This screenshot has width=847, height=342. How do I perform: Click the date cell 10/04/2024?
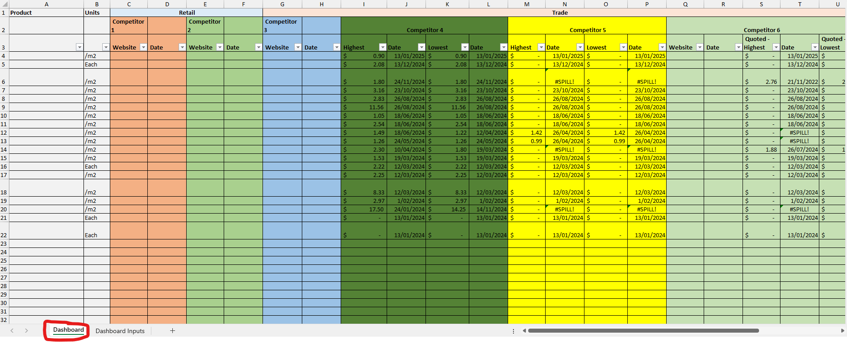click(406, 149)
